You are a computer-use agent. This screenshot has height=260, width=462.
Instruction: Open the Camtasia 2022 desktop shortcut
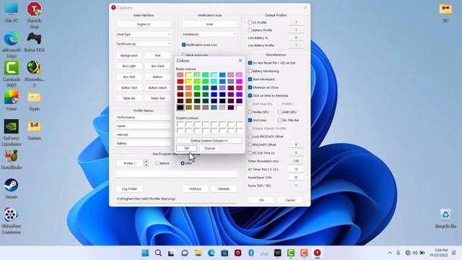[12, 74]
